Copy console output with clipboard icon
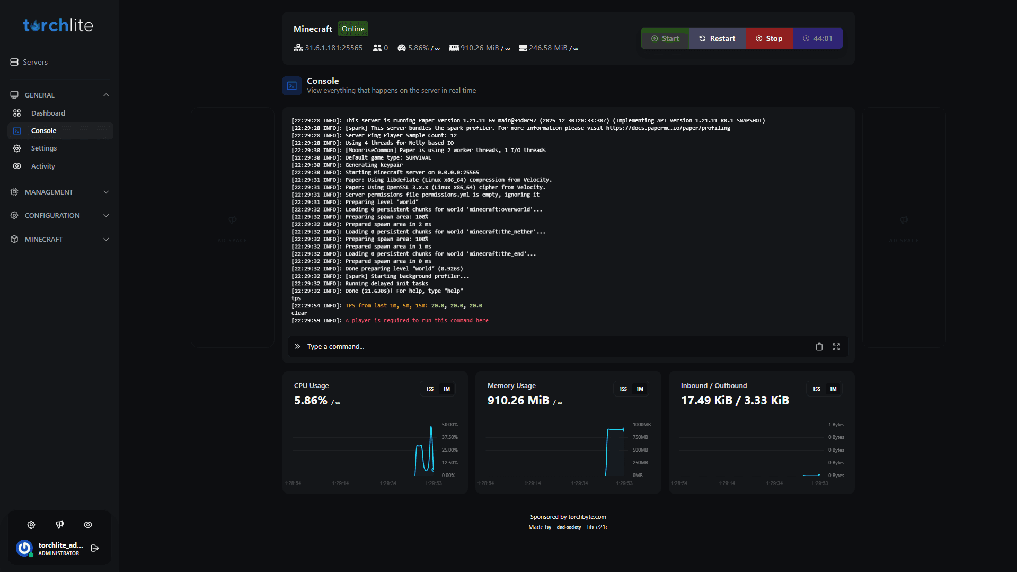 point(819,347)
